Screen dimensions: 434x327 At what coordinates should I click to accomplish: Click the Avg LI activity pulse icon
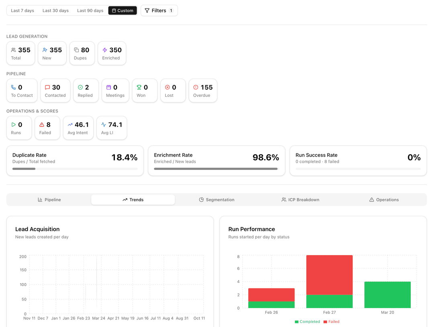[x=104, y=125]
